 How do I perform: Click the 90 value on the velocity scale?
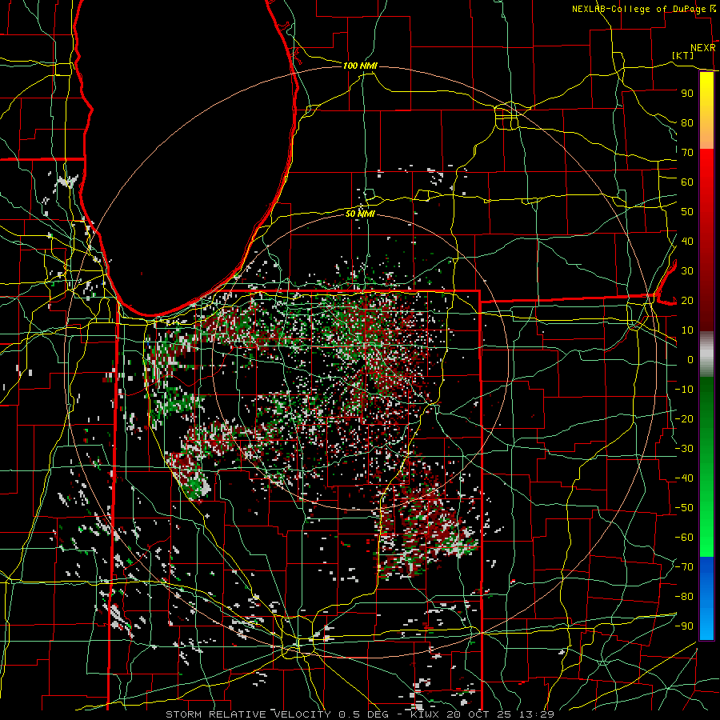pos(687,94)
